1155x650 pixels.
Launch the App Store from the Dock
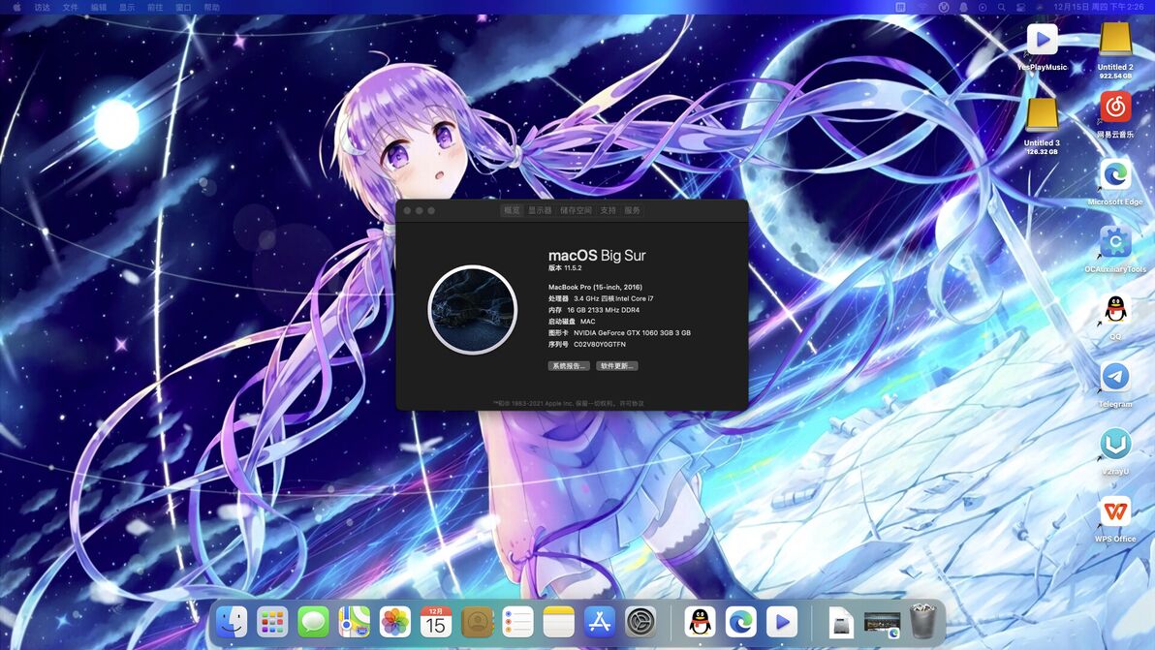(600, 622)
